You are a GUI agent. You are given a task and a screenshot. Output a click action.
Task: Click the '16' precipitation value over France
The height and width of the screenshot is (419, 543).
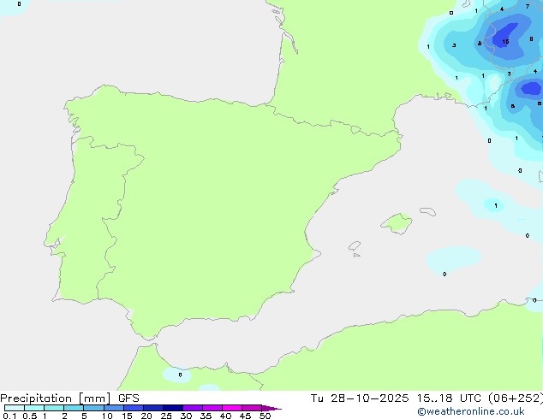click(505, 42)
